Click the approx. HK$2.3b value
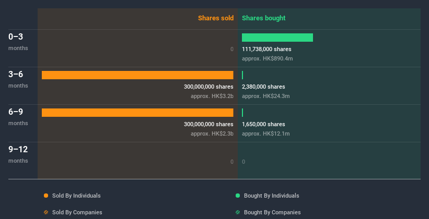429x219 pixels. click(x=212, y=133)
